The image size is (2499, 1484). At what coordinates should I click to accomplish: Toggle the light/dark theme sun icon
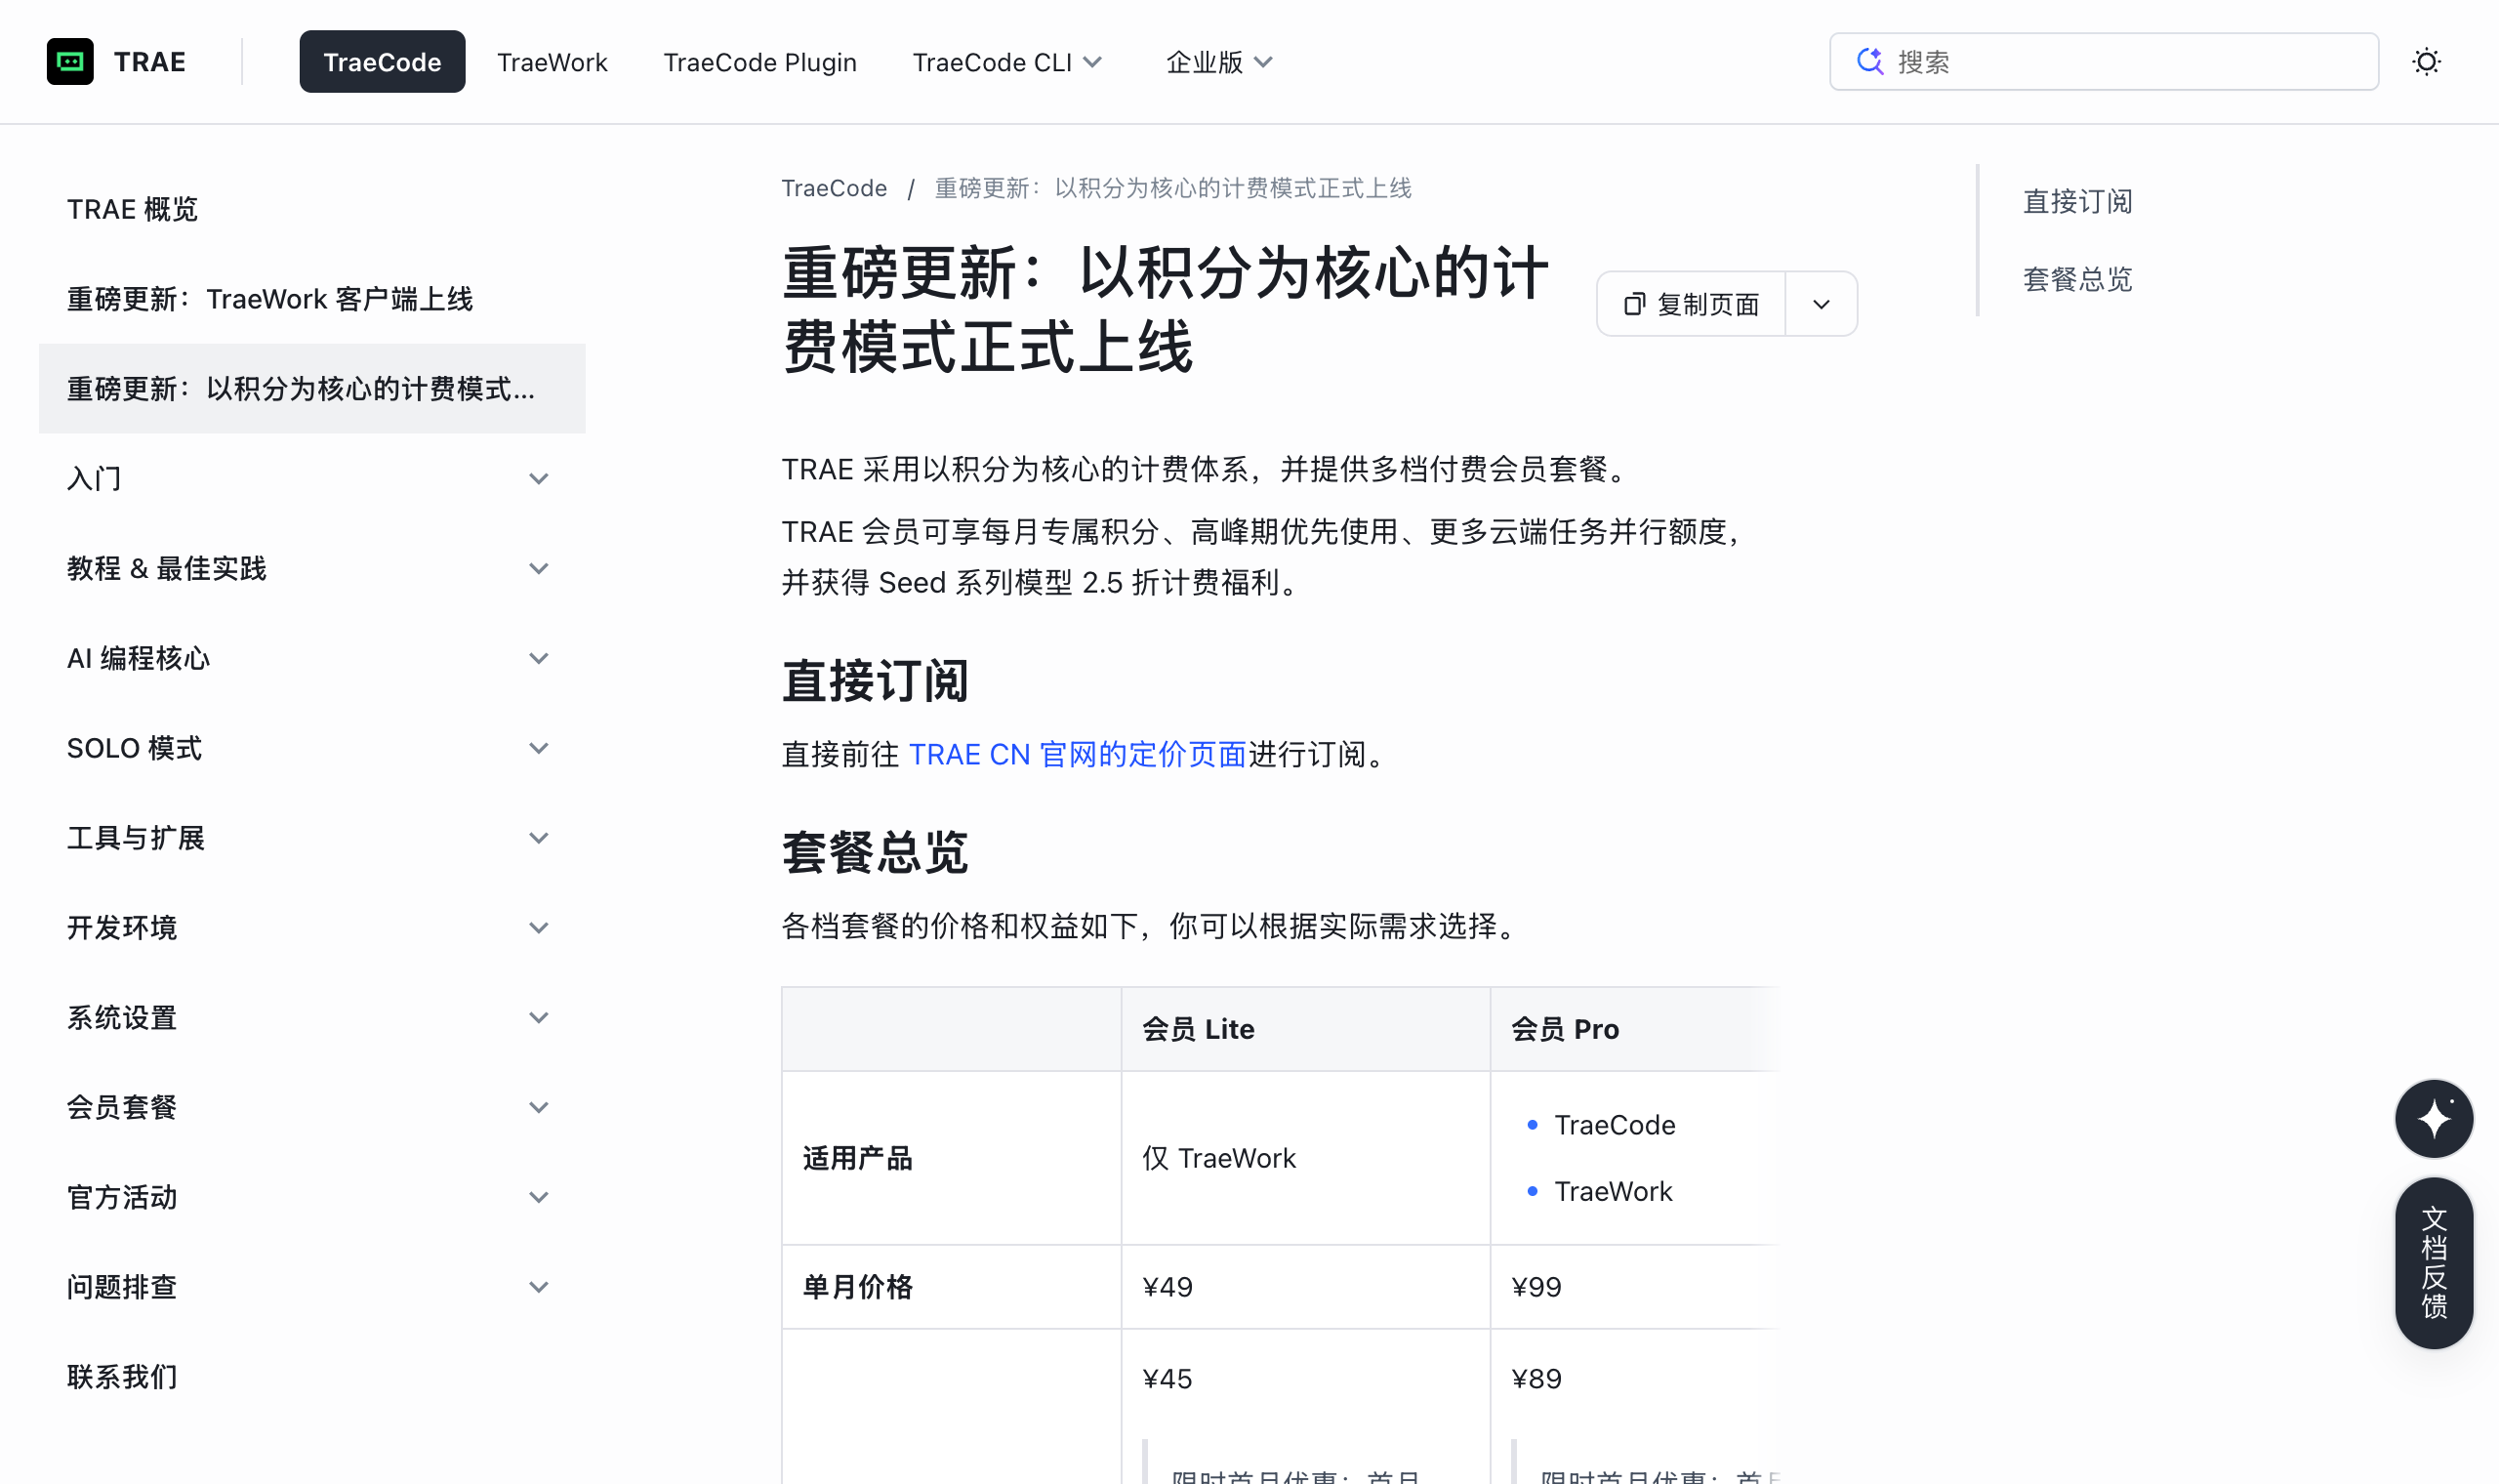click(x=2426, y=62)
